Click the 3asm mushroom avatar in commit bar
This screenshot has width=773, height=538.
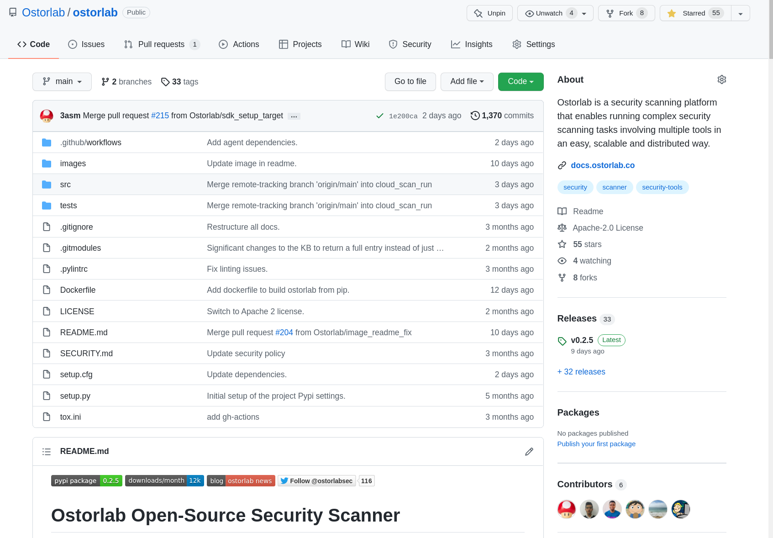point(47,116)
